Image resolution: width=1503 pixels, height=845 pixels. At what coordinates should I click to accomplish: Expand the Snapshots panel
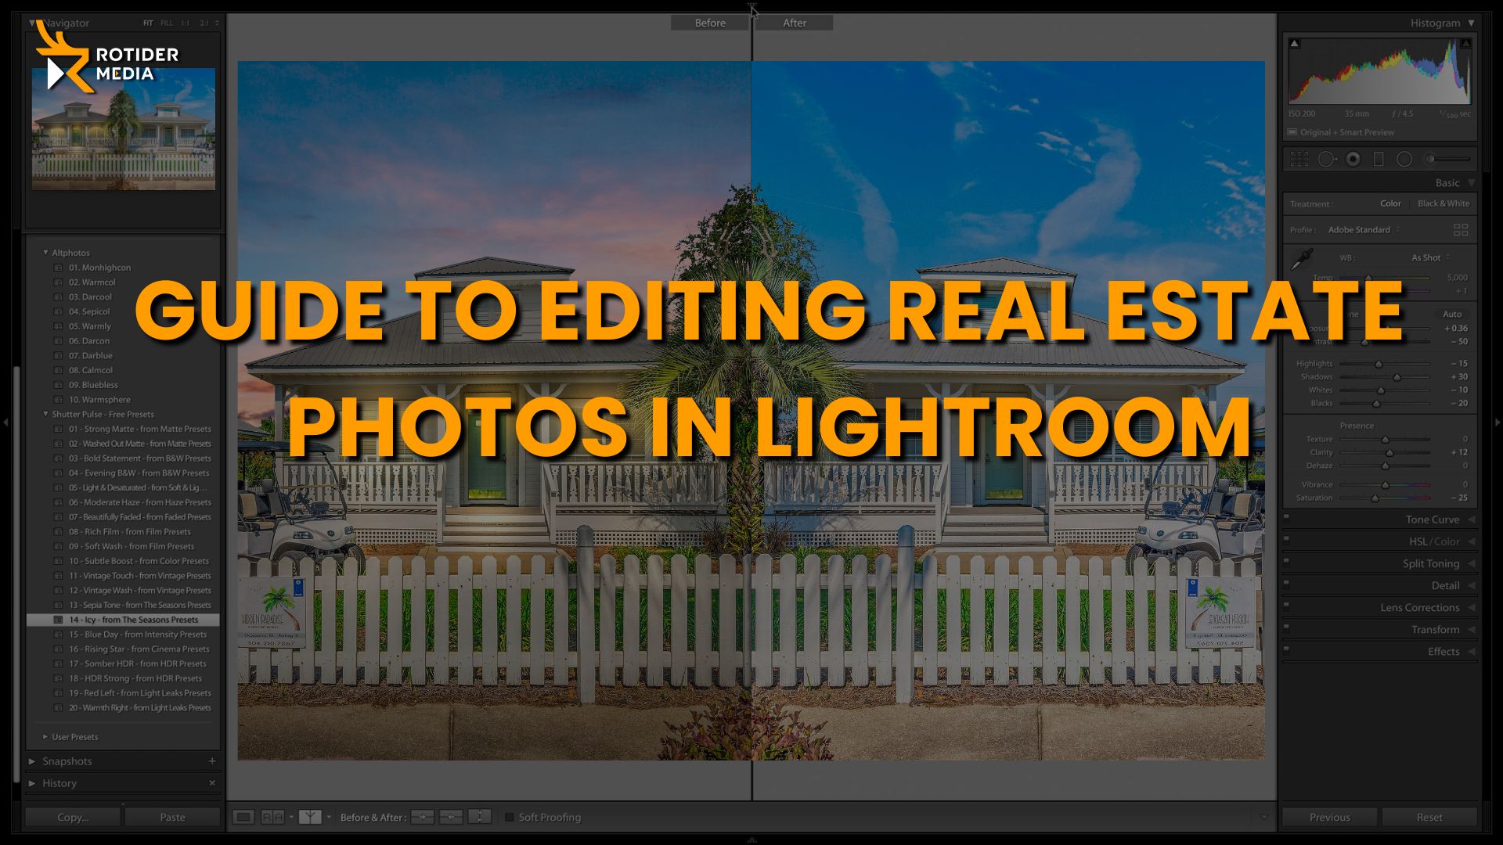coord(32,761)
